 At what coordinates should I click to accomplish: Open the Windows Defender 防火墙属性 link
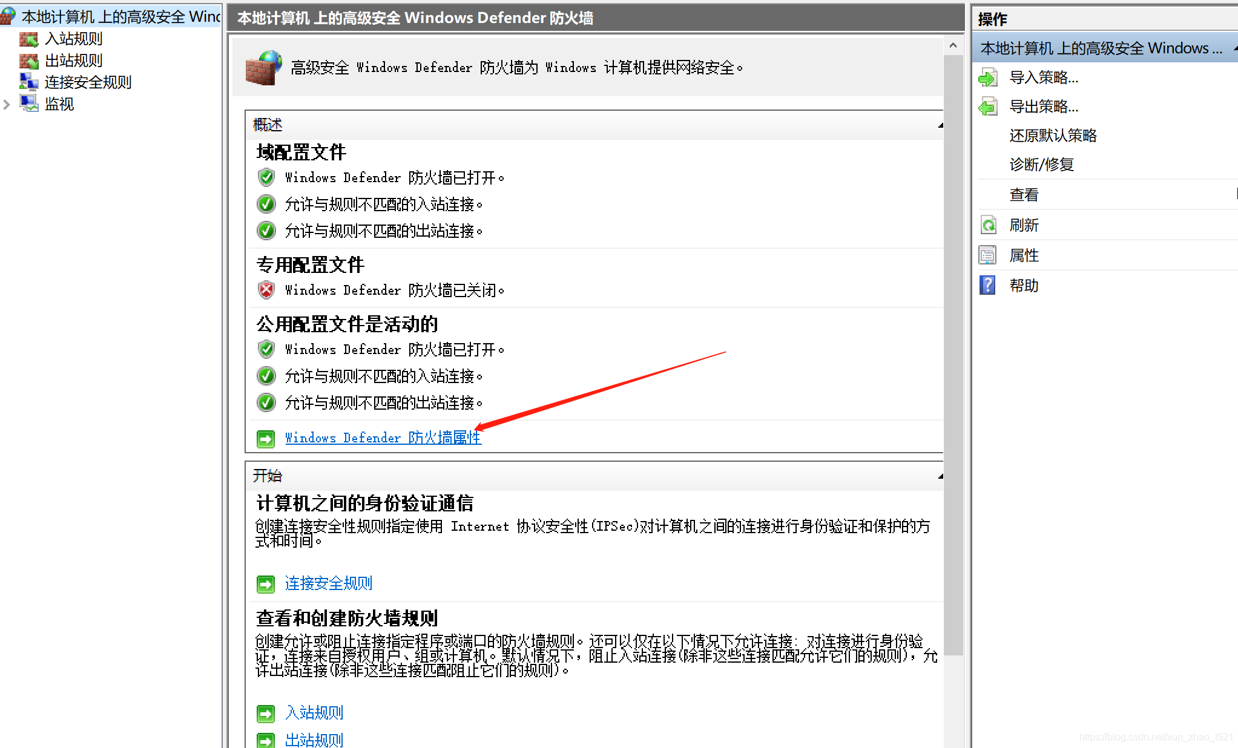pyautogui.click(x=383, y=438)
